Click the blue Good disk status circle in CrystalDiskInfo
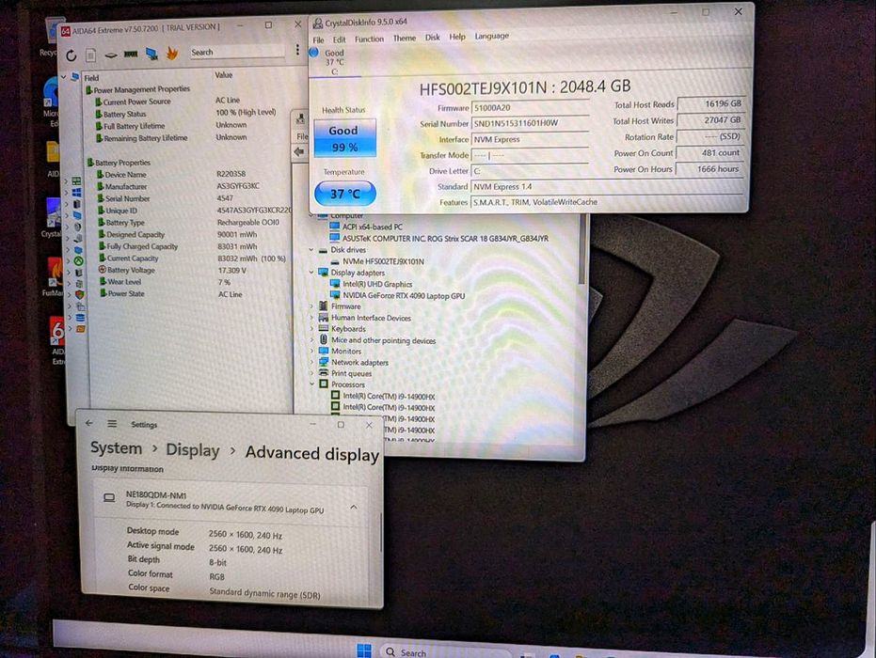The height and width of the screenshot is (658, 876). point(314,53)
